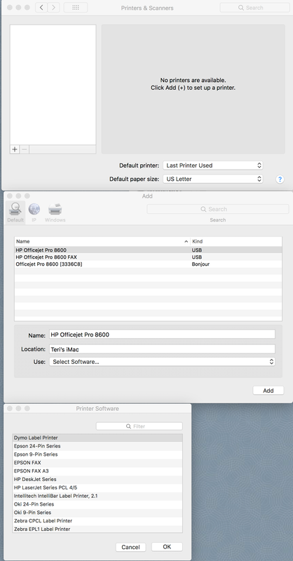Click the minus remove printer button
293x561 pixels.
pos(25,149)
